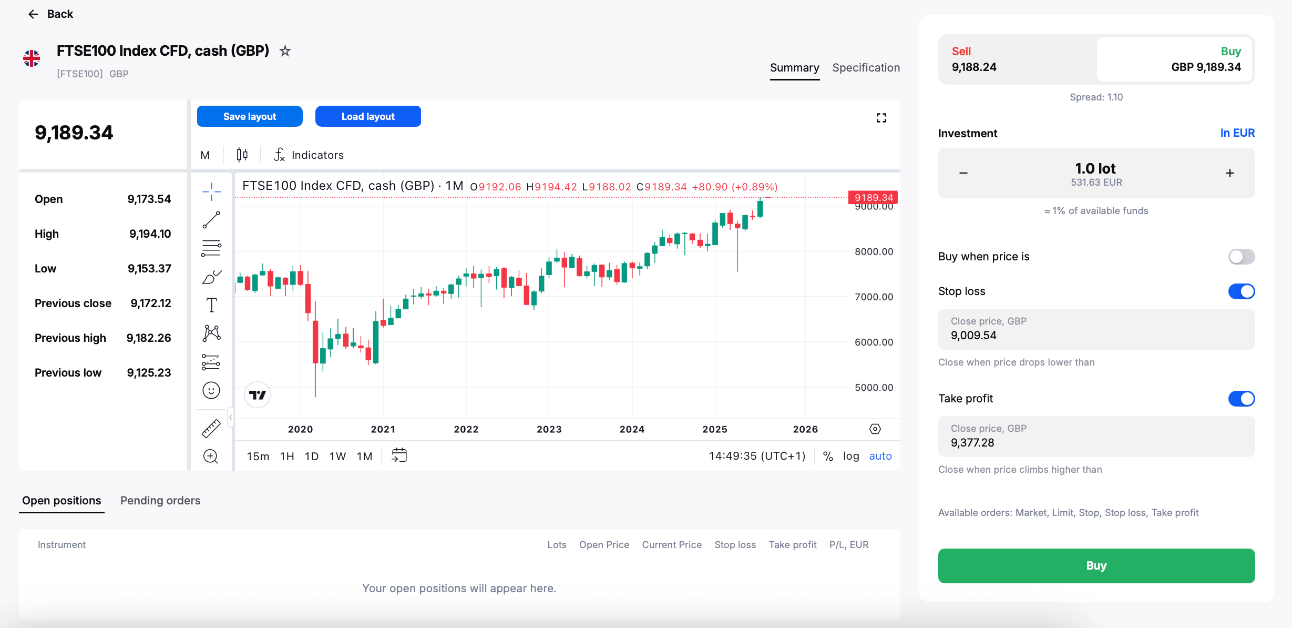Click the Lots column header
This screenshot has width=1292, height=628.
(557, 545)
